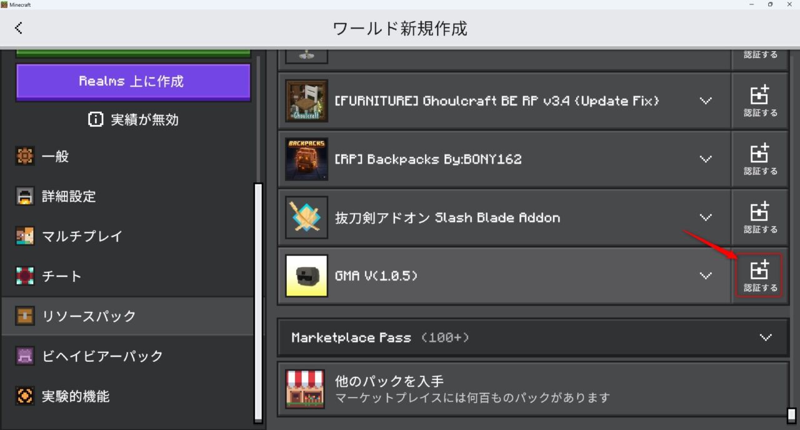Viewport: 800px width, 430px height.
Task: Open 他のパックを入手 marketplace link
Action: pyautogui.click(x=532, y=389)
